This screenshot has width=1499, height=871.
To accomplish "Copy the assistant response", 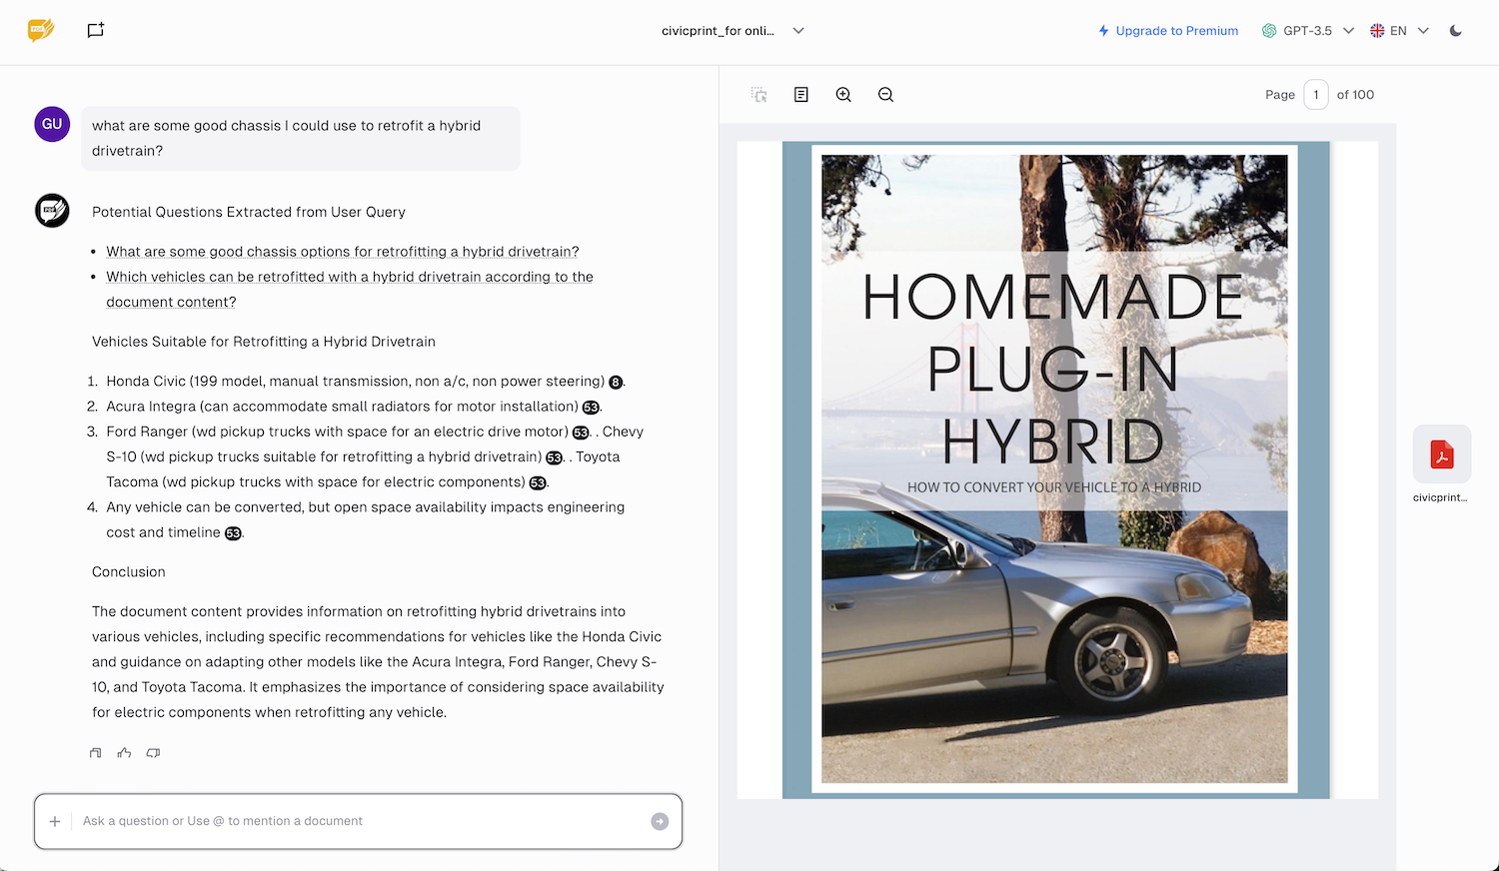I will point(96,753).
